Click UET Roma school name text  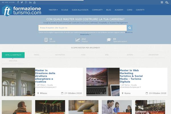pos(130,86)
